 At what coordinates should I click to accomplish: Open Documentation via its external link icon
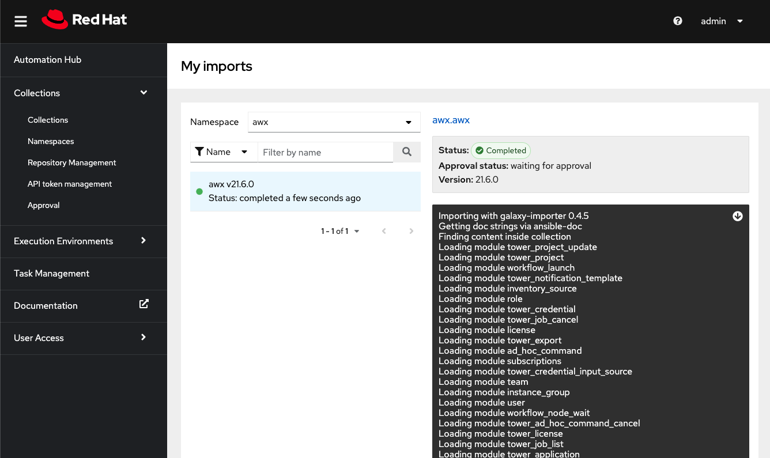pos(144,306)
